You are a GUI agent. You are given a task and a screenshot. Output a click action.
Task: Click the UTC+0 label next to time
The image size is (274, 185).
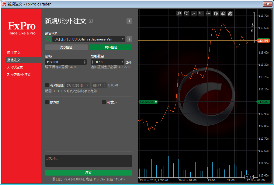coord(113,85)
